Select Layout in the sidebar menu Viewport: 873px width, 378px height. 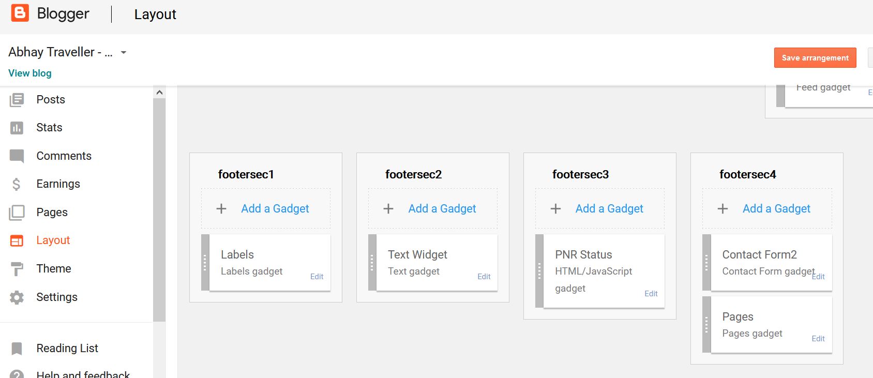[53, 240]
